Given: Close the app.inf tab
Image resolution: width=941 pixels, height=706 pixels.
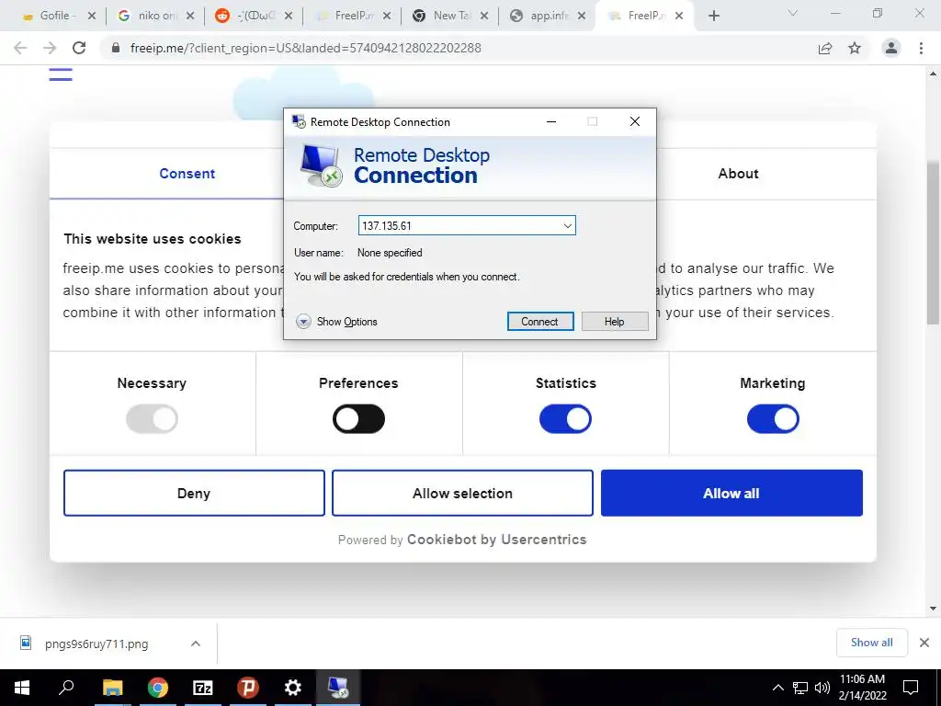Looking at the screenshot, I should 582,17.
